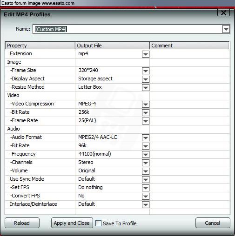Expand the Audio Format dropdown arrow

pos(146,138)
